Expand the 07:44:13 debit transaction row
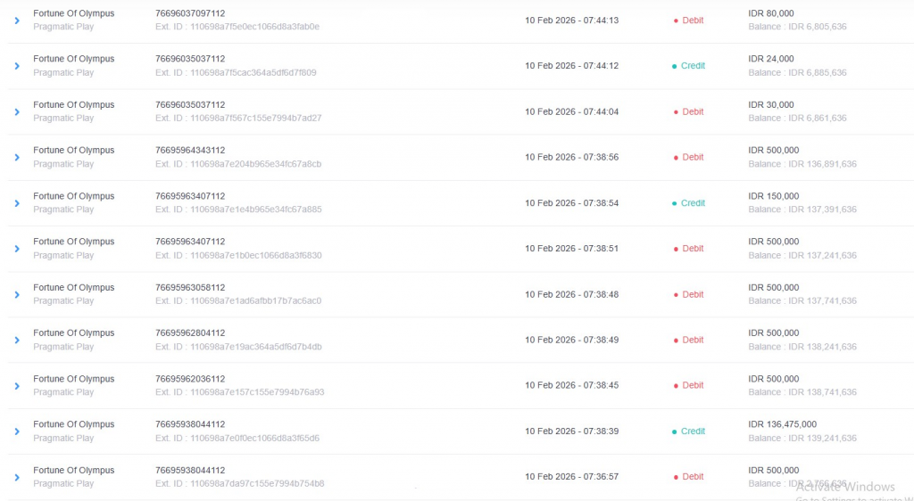914x501 pixels. 17,21
